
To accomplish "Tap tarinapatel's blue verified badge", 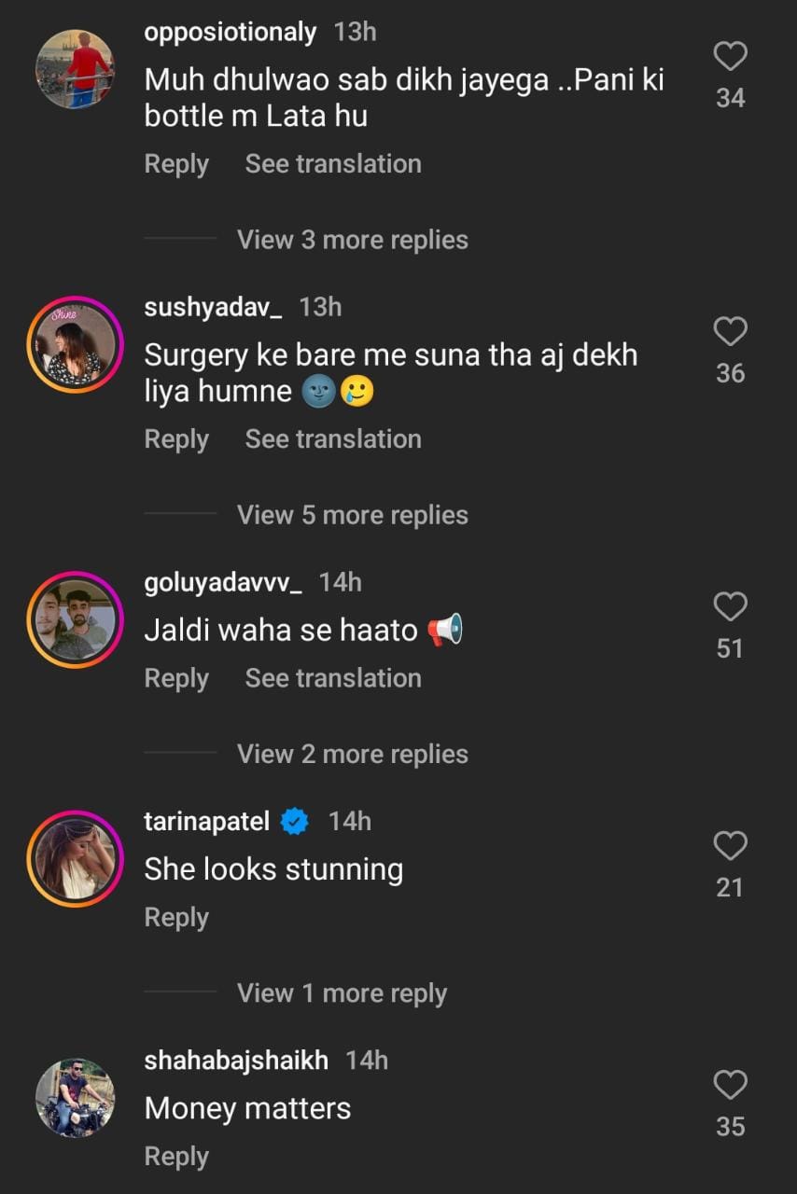I will click(295, 822).
